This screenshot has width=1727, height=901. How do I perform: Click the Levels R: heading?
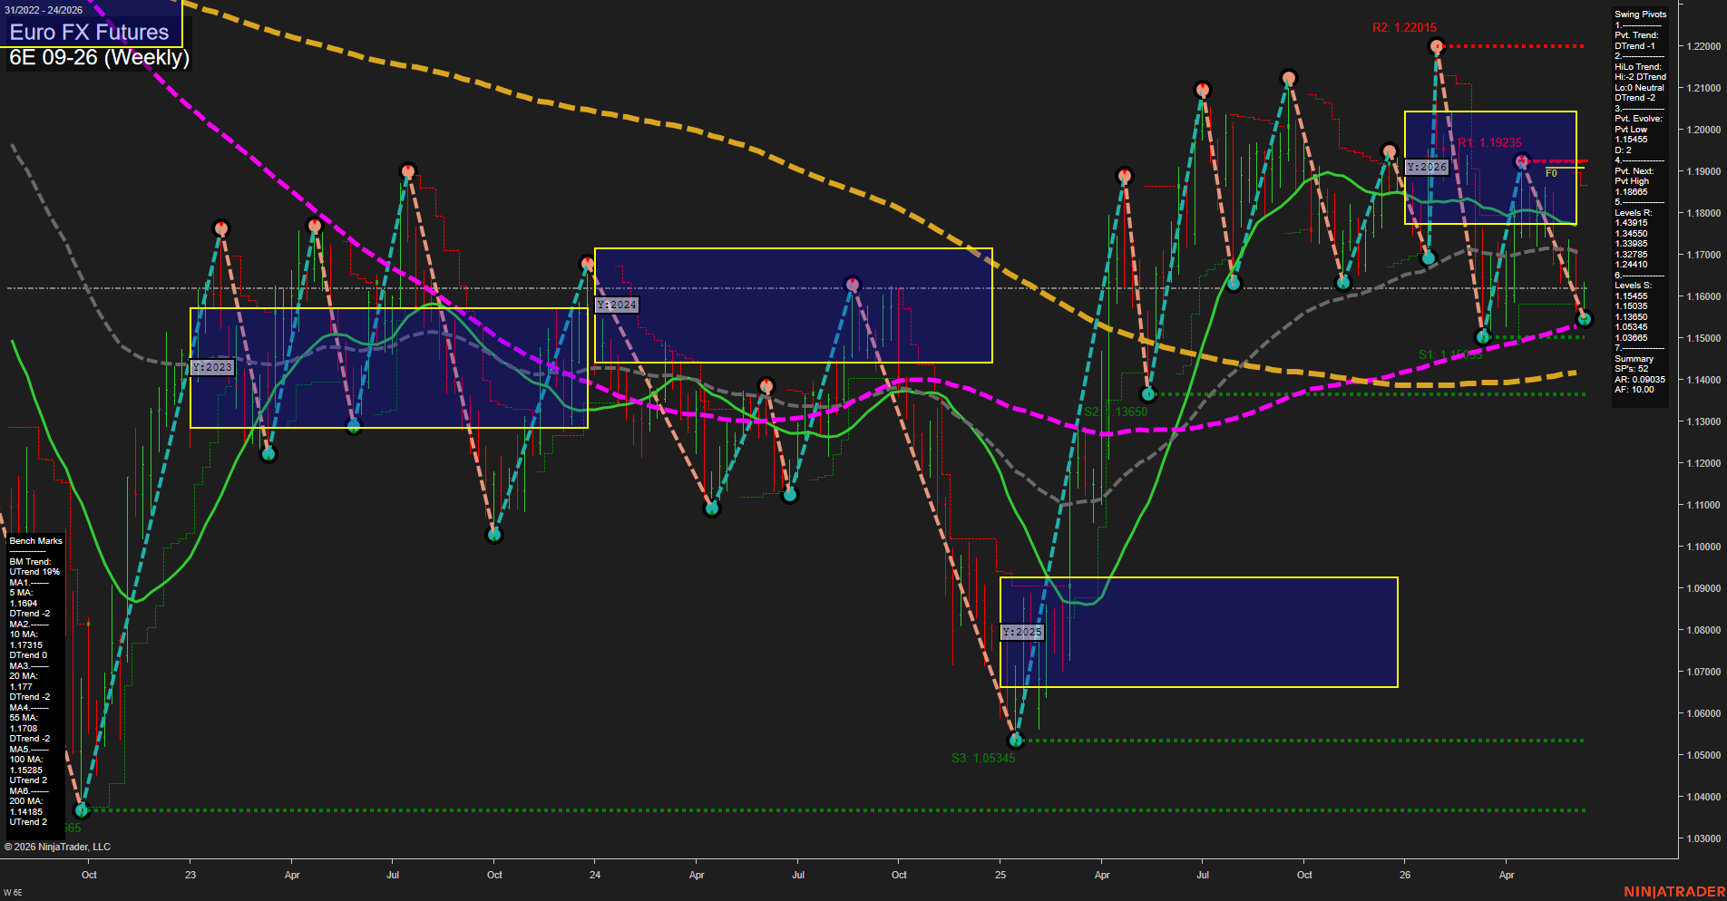coord(1633,213)
